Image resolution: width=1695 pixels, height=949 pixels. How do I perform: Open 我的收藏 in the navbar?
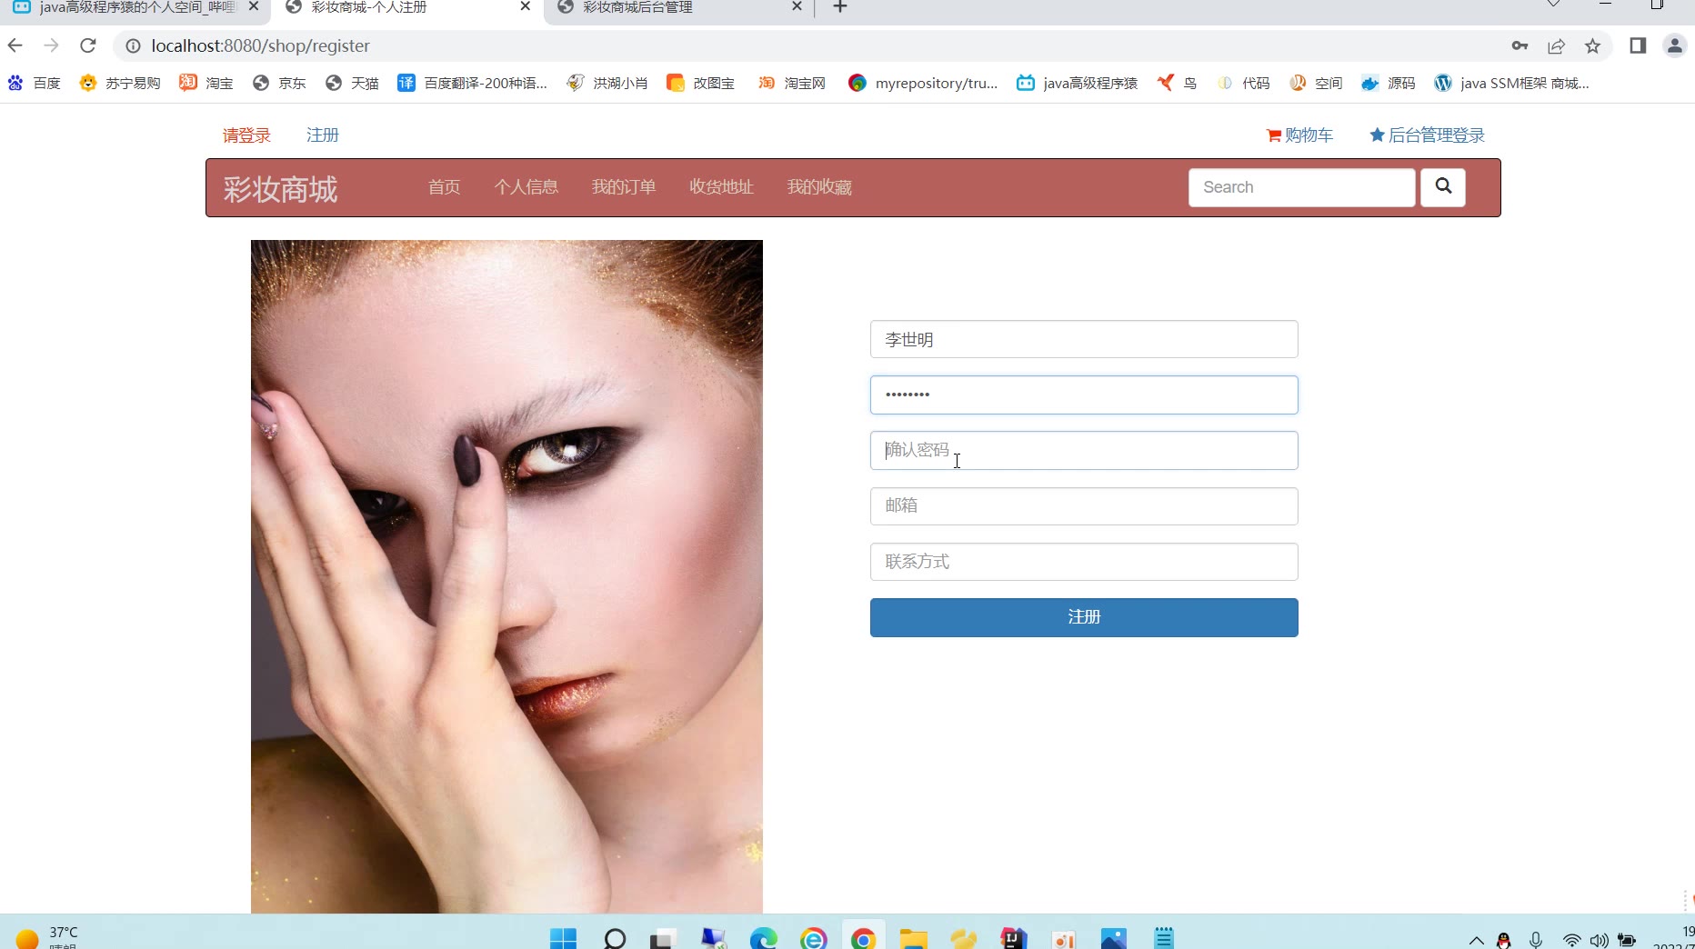819,187
